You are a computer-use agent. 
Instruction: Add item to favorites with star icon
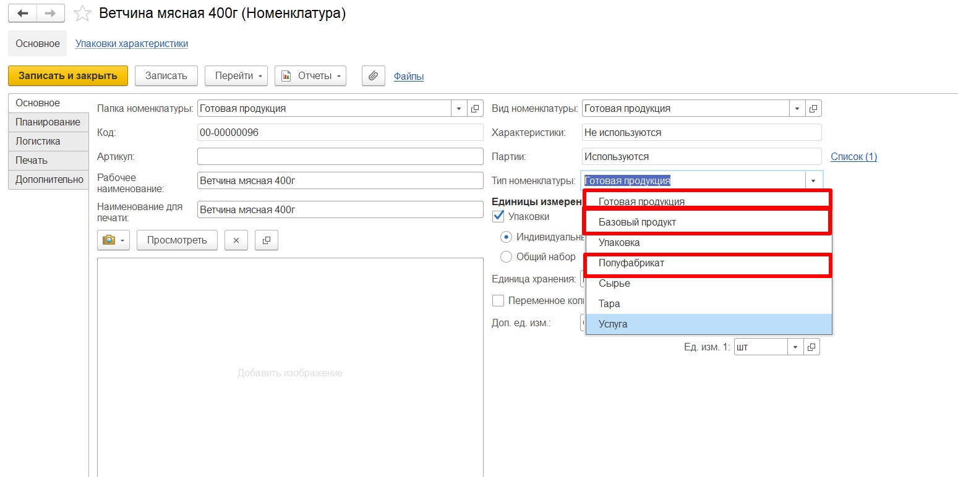pos(82,14)
